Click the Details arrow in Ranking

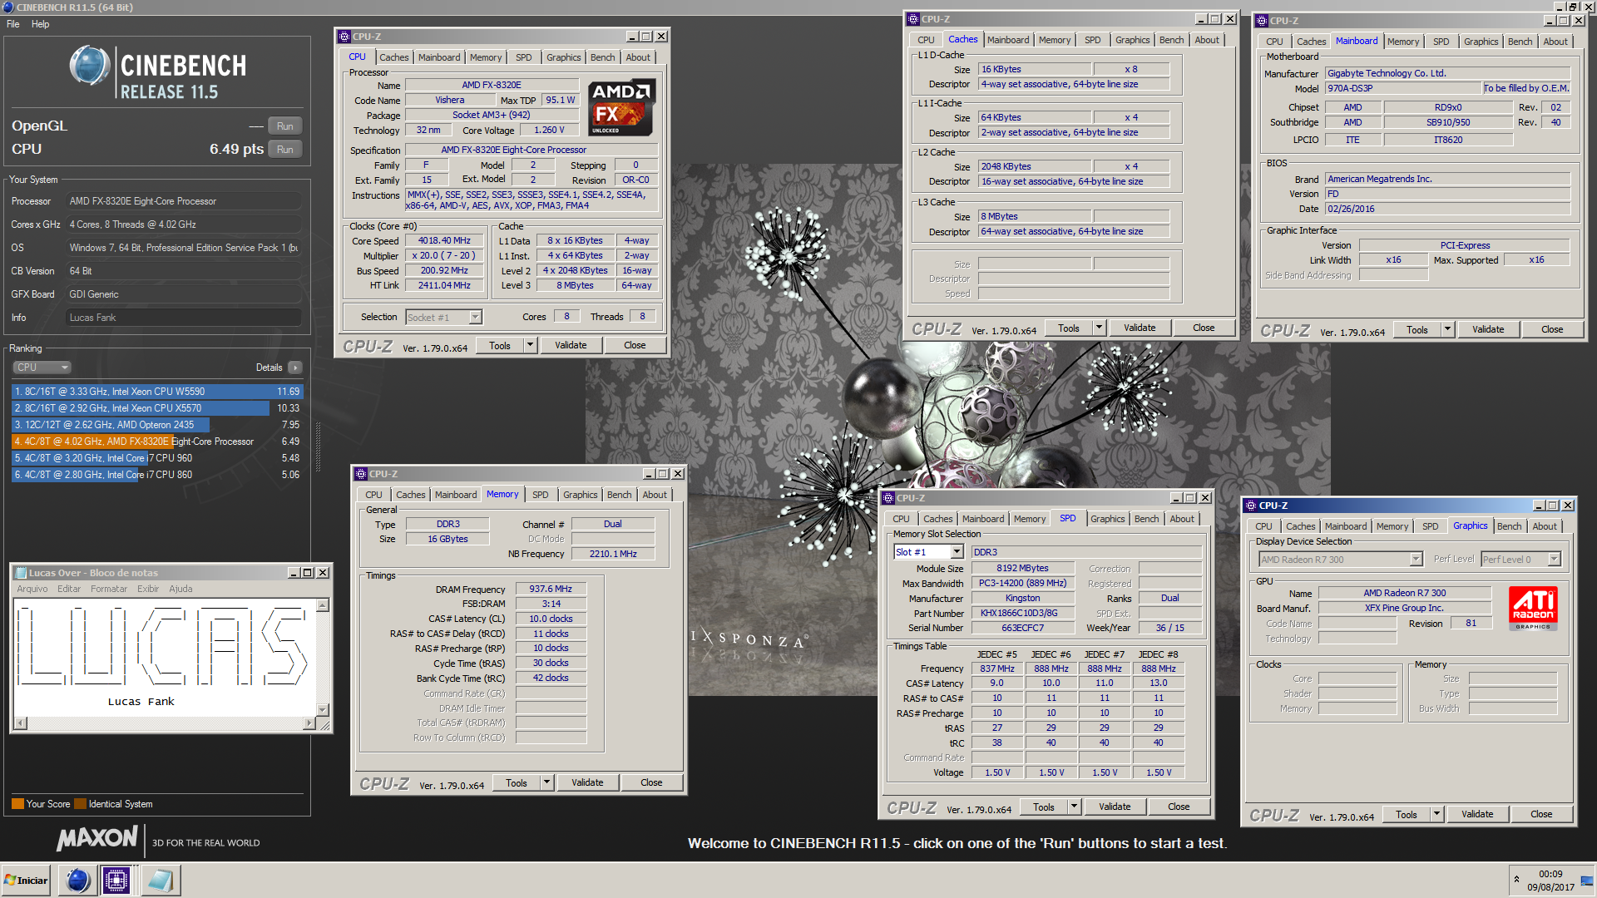click(x=295, y=368)
